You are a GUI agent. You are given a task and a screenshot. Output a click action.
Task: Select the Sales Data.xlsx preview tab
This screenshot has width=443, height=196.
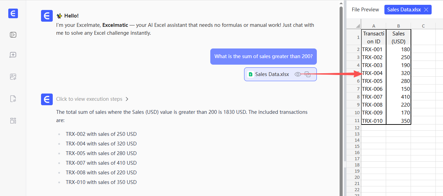[x=404, y=10]
